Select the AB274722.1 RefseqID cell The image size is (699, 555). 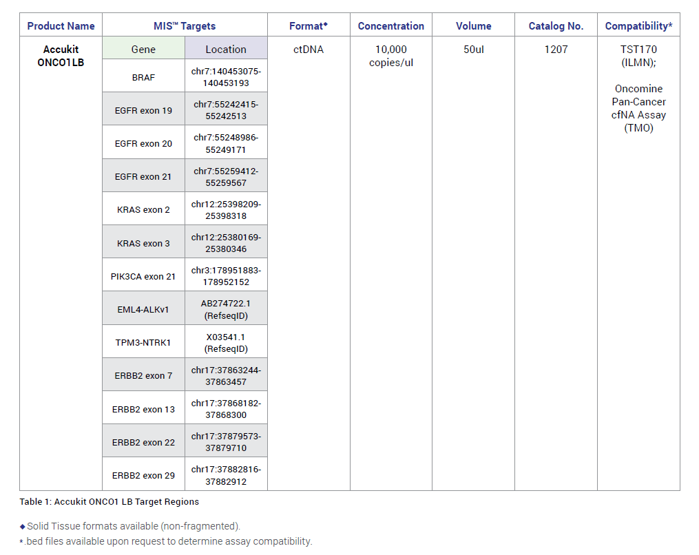tap(226, 308)
